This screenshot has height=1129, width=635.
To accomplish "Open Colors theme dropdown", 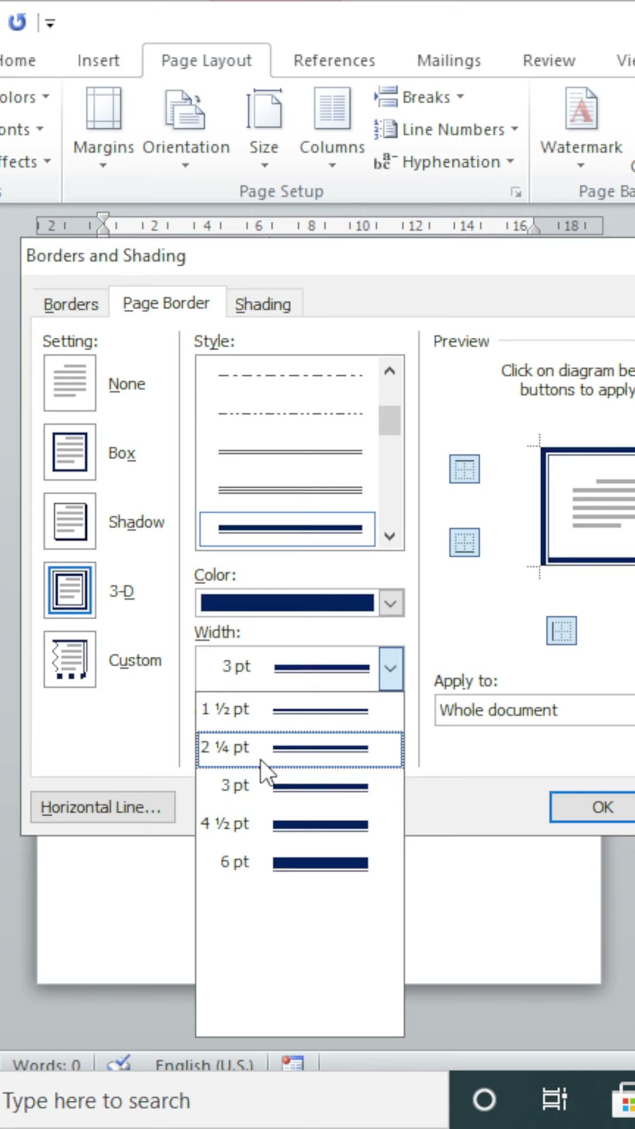I will click(x=24, y=97).
